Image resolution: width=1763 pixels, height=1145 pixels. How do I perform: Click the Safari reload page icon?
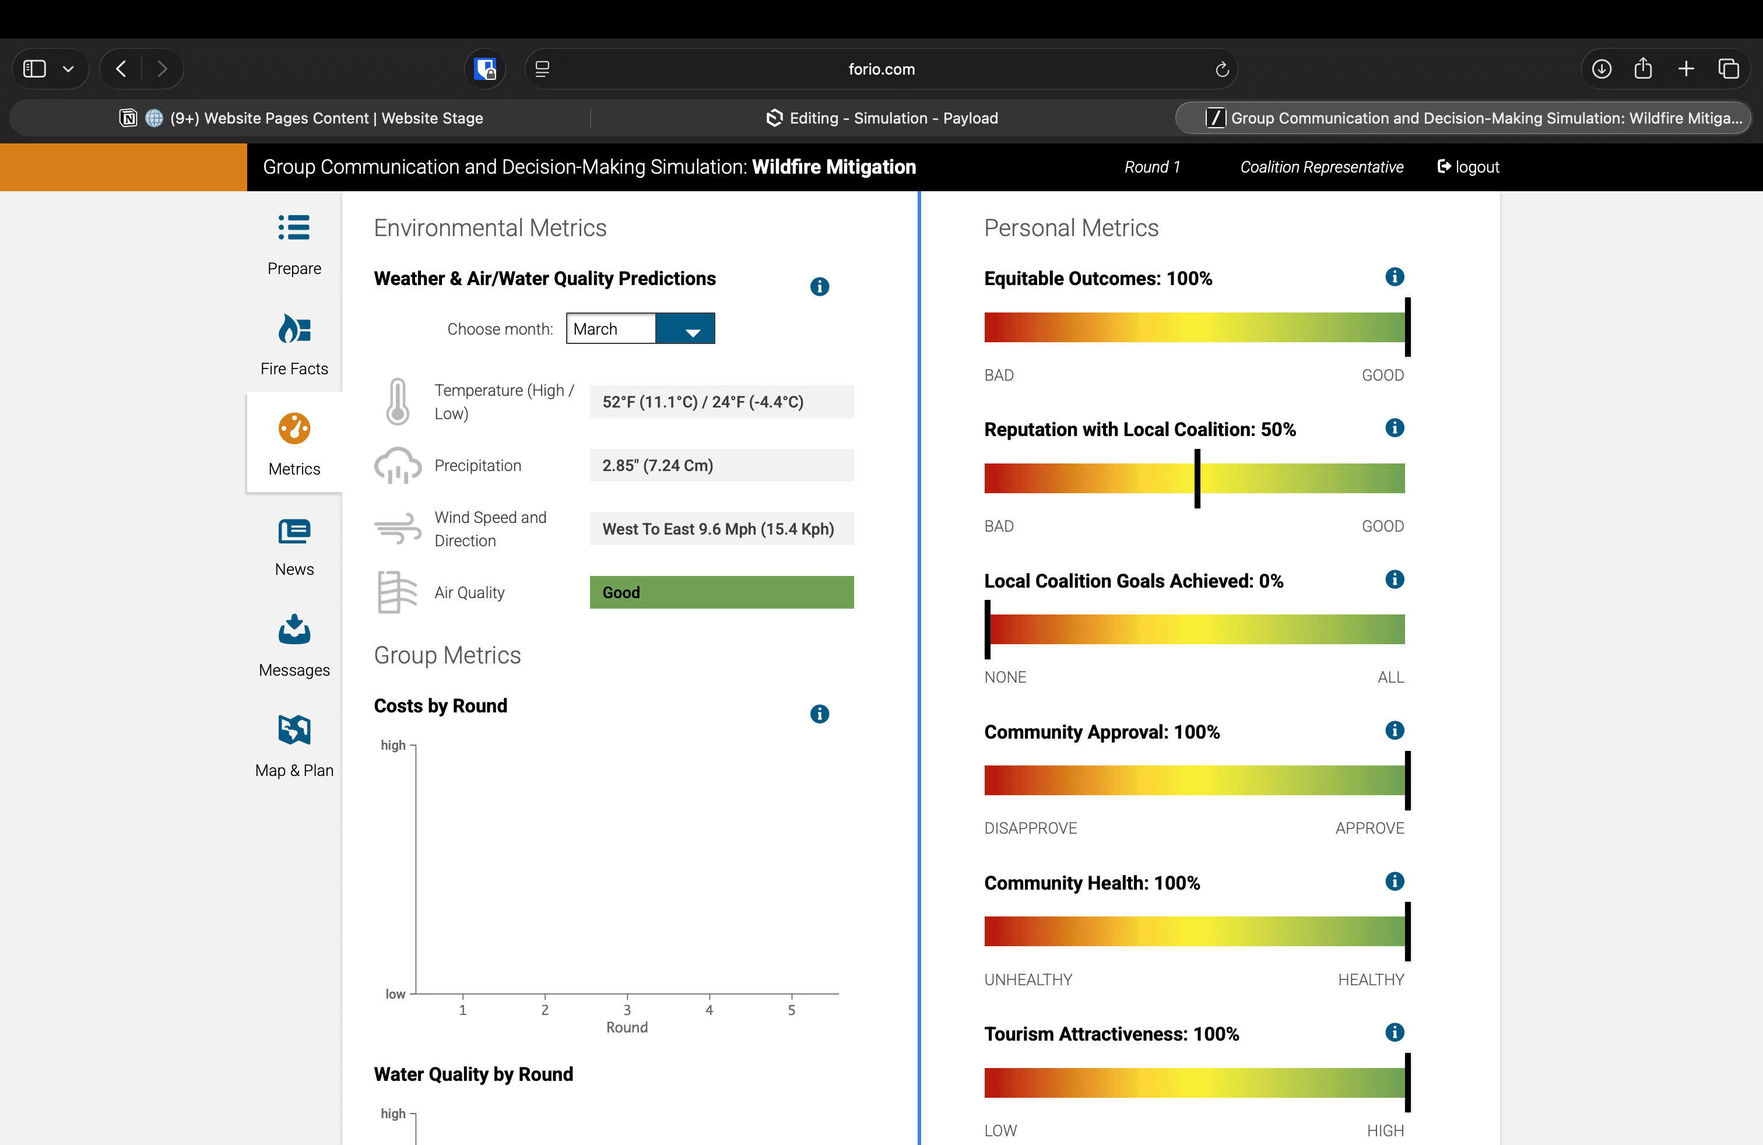1221,69
